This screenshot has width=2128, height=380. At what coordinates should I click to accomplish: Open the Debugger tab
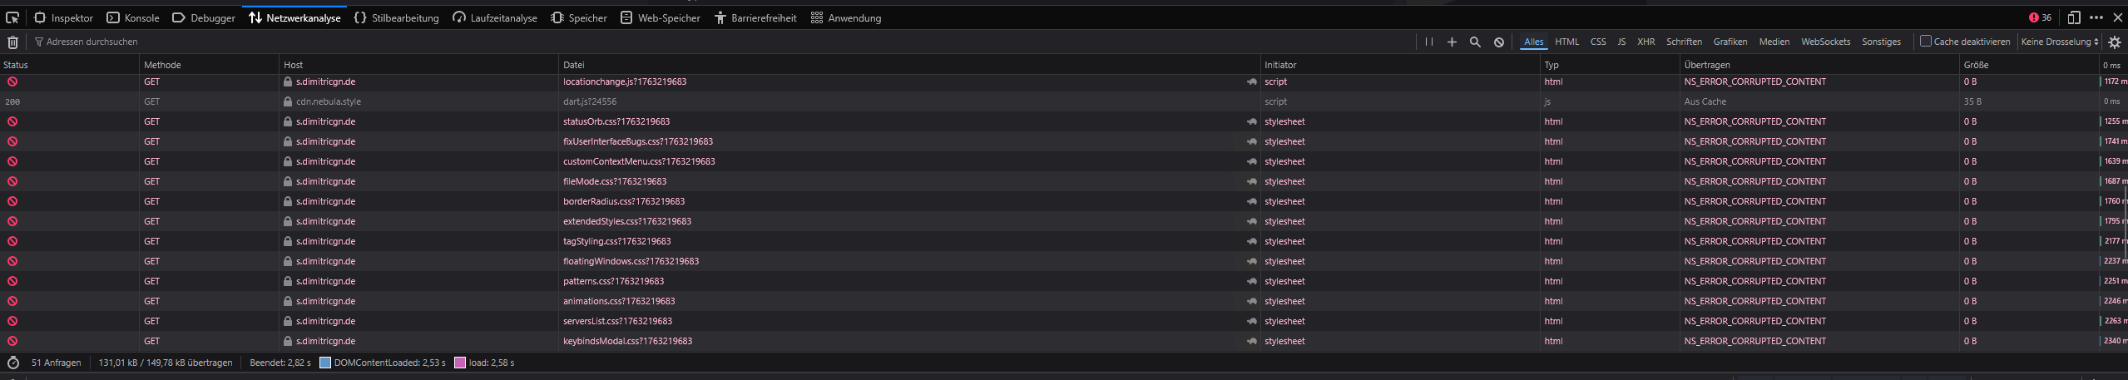204,17
